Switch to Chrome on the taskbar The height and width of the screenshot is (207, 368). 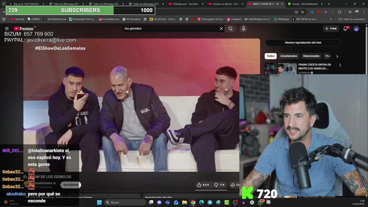point(193,202)
